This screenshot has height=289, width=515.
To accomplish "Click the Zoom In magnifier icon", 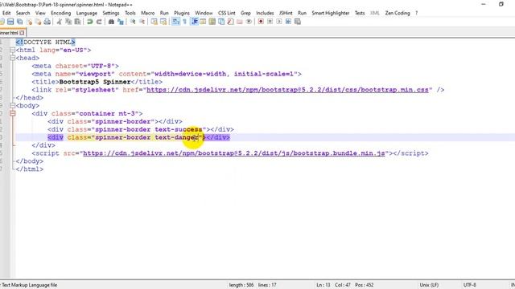I will tap(133, 22).
